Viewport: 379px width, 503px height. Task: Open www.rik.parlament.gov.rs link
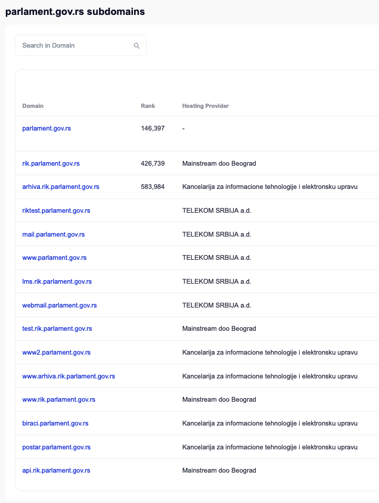pyautogui.click(x=58, y=399)
